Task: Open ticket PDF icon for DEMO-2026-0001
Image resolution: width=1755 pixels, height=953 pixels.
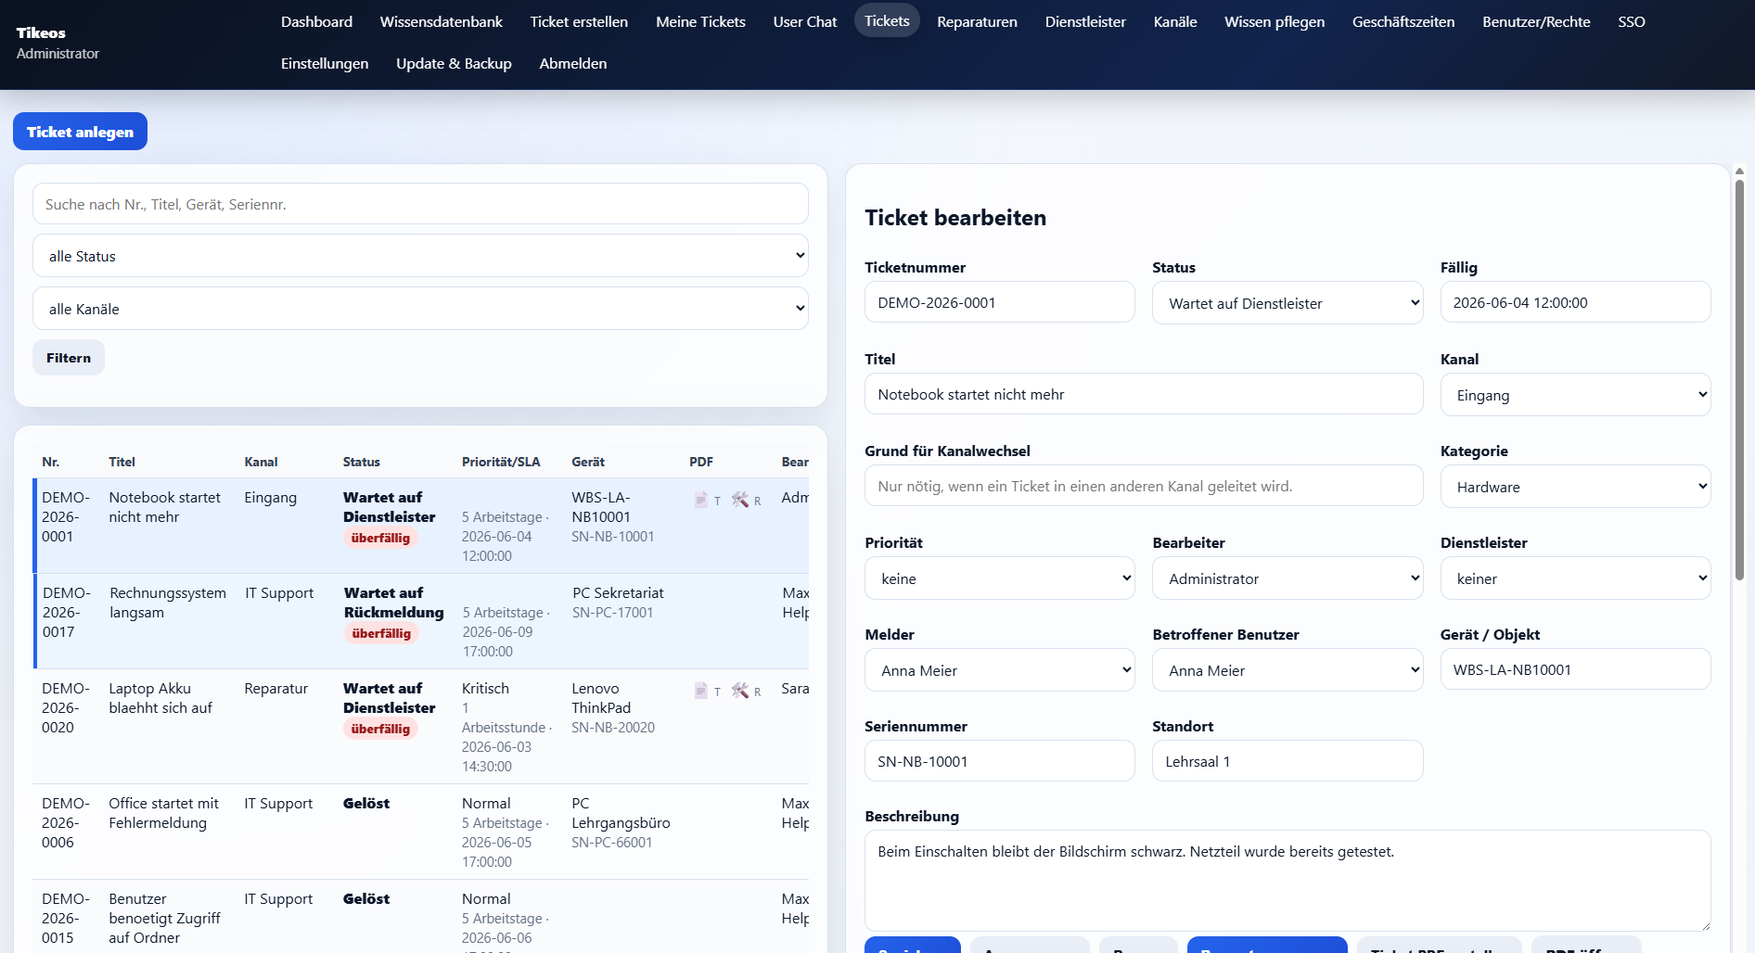Action: [701, 500]
